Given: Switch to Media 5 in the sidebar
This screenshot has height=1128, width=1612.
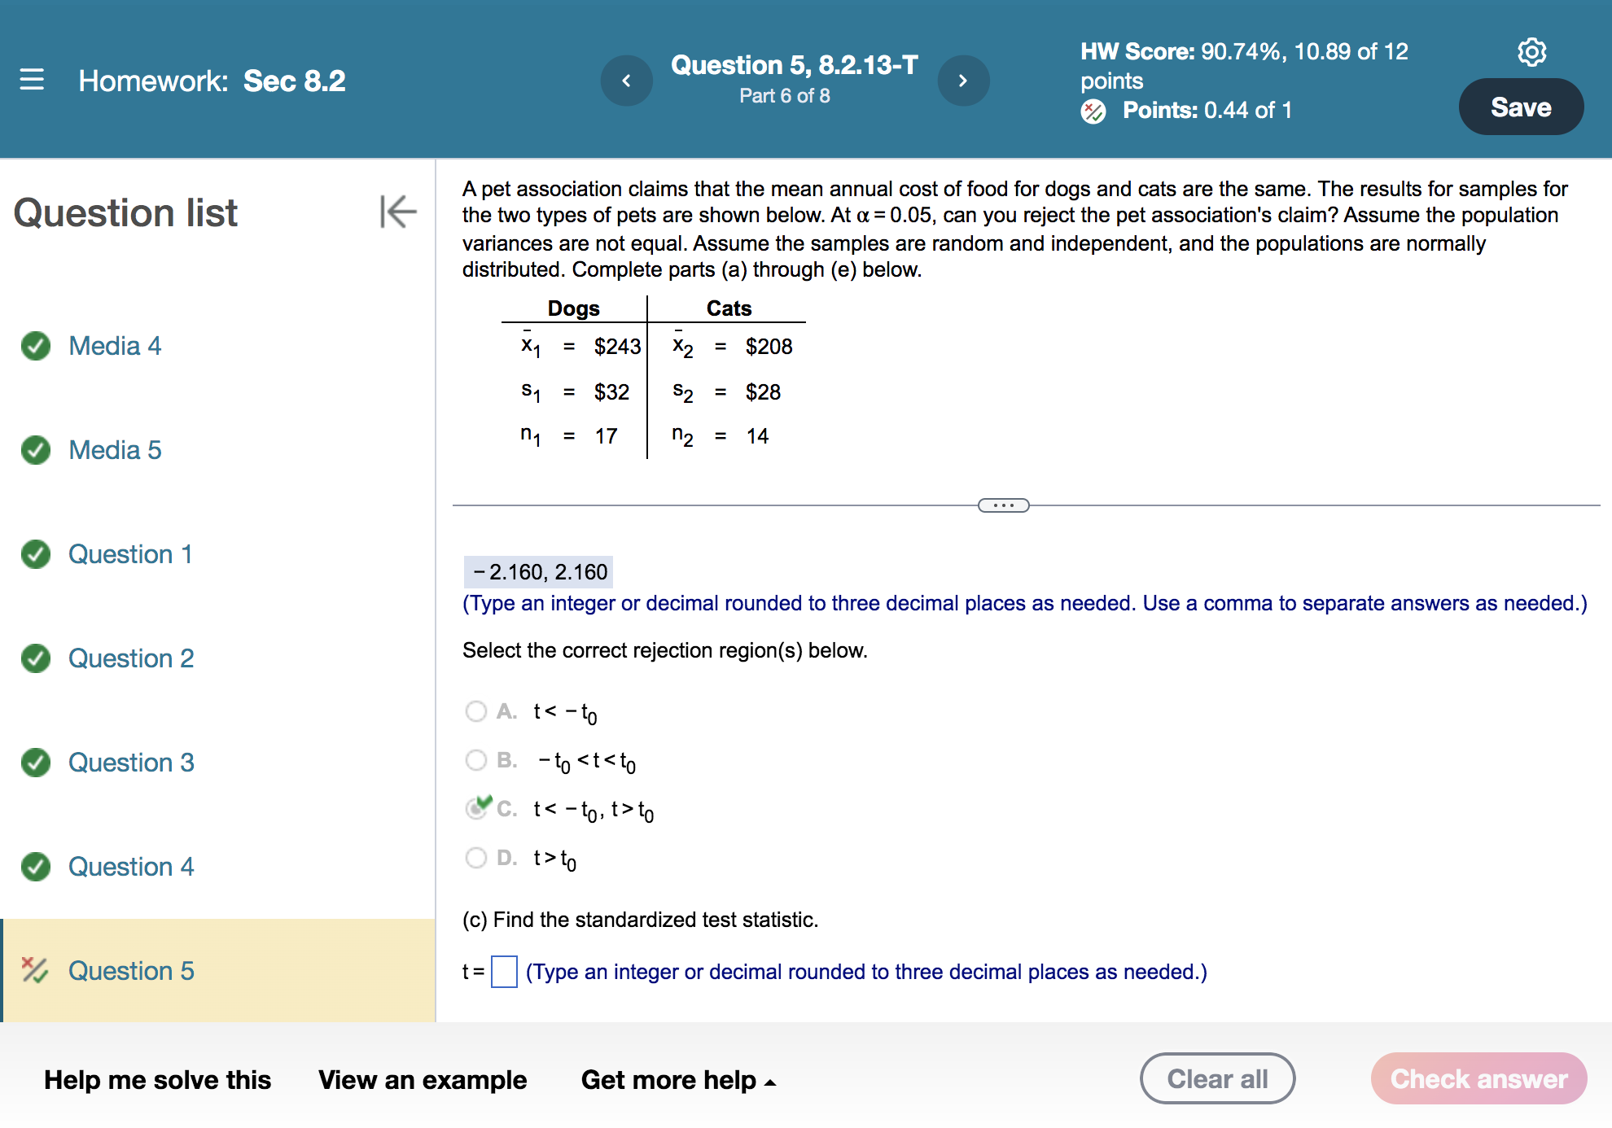Looking at the screenshot, I should (115, 449).
